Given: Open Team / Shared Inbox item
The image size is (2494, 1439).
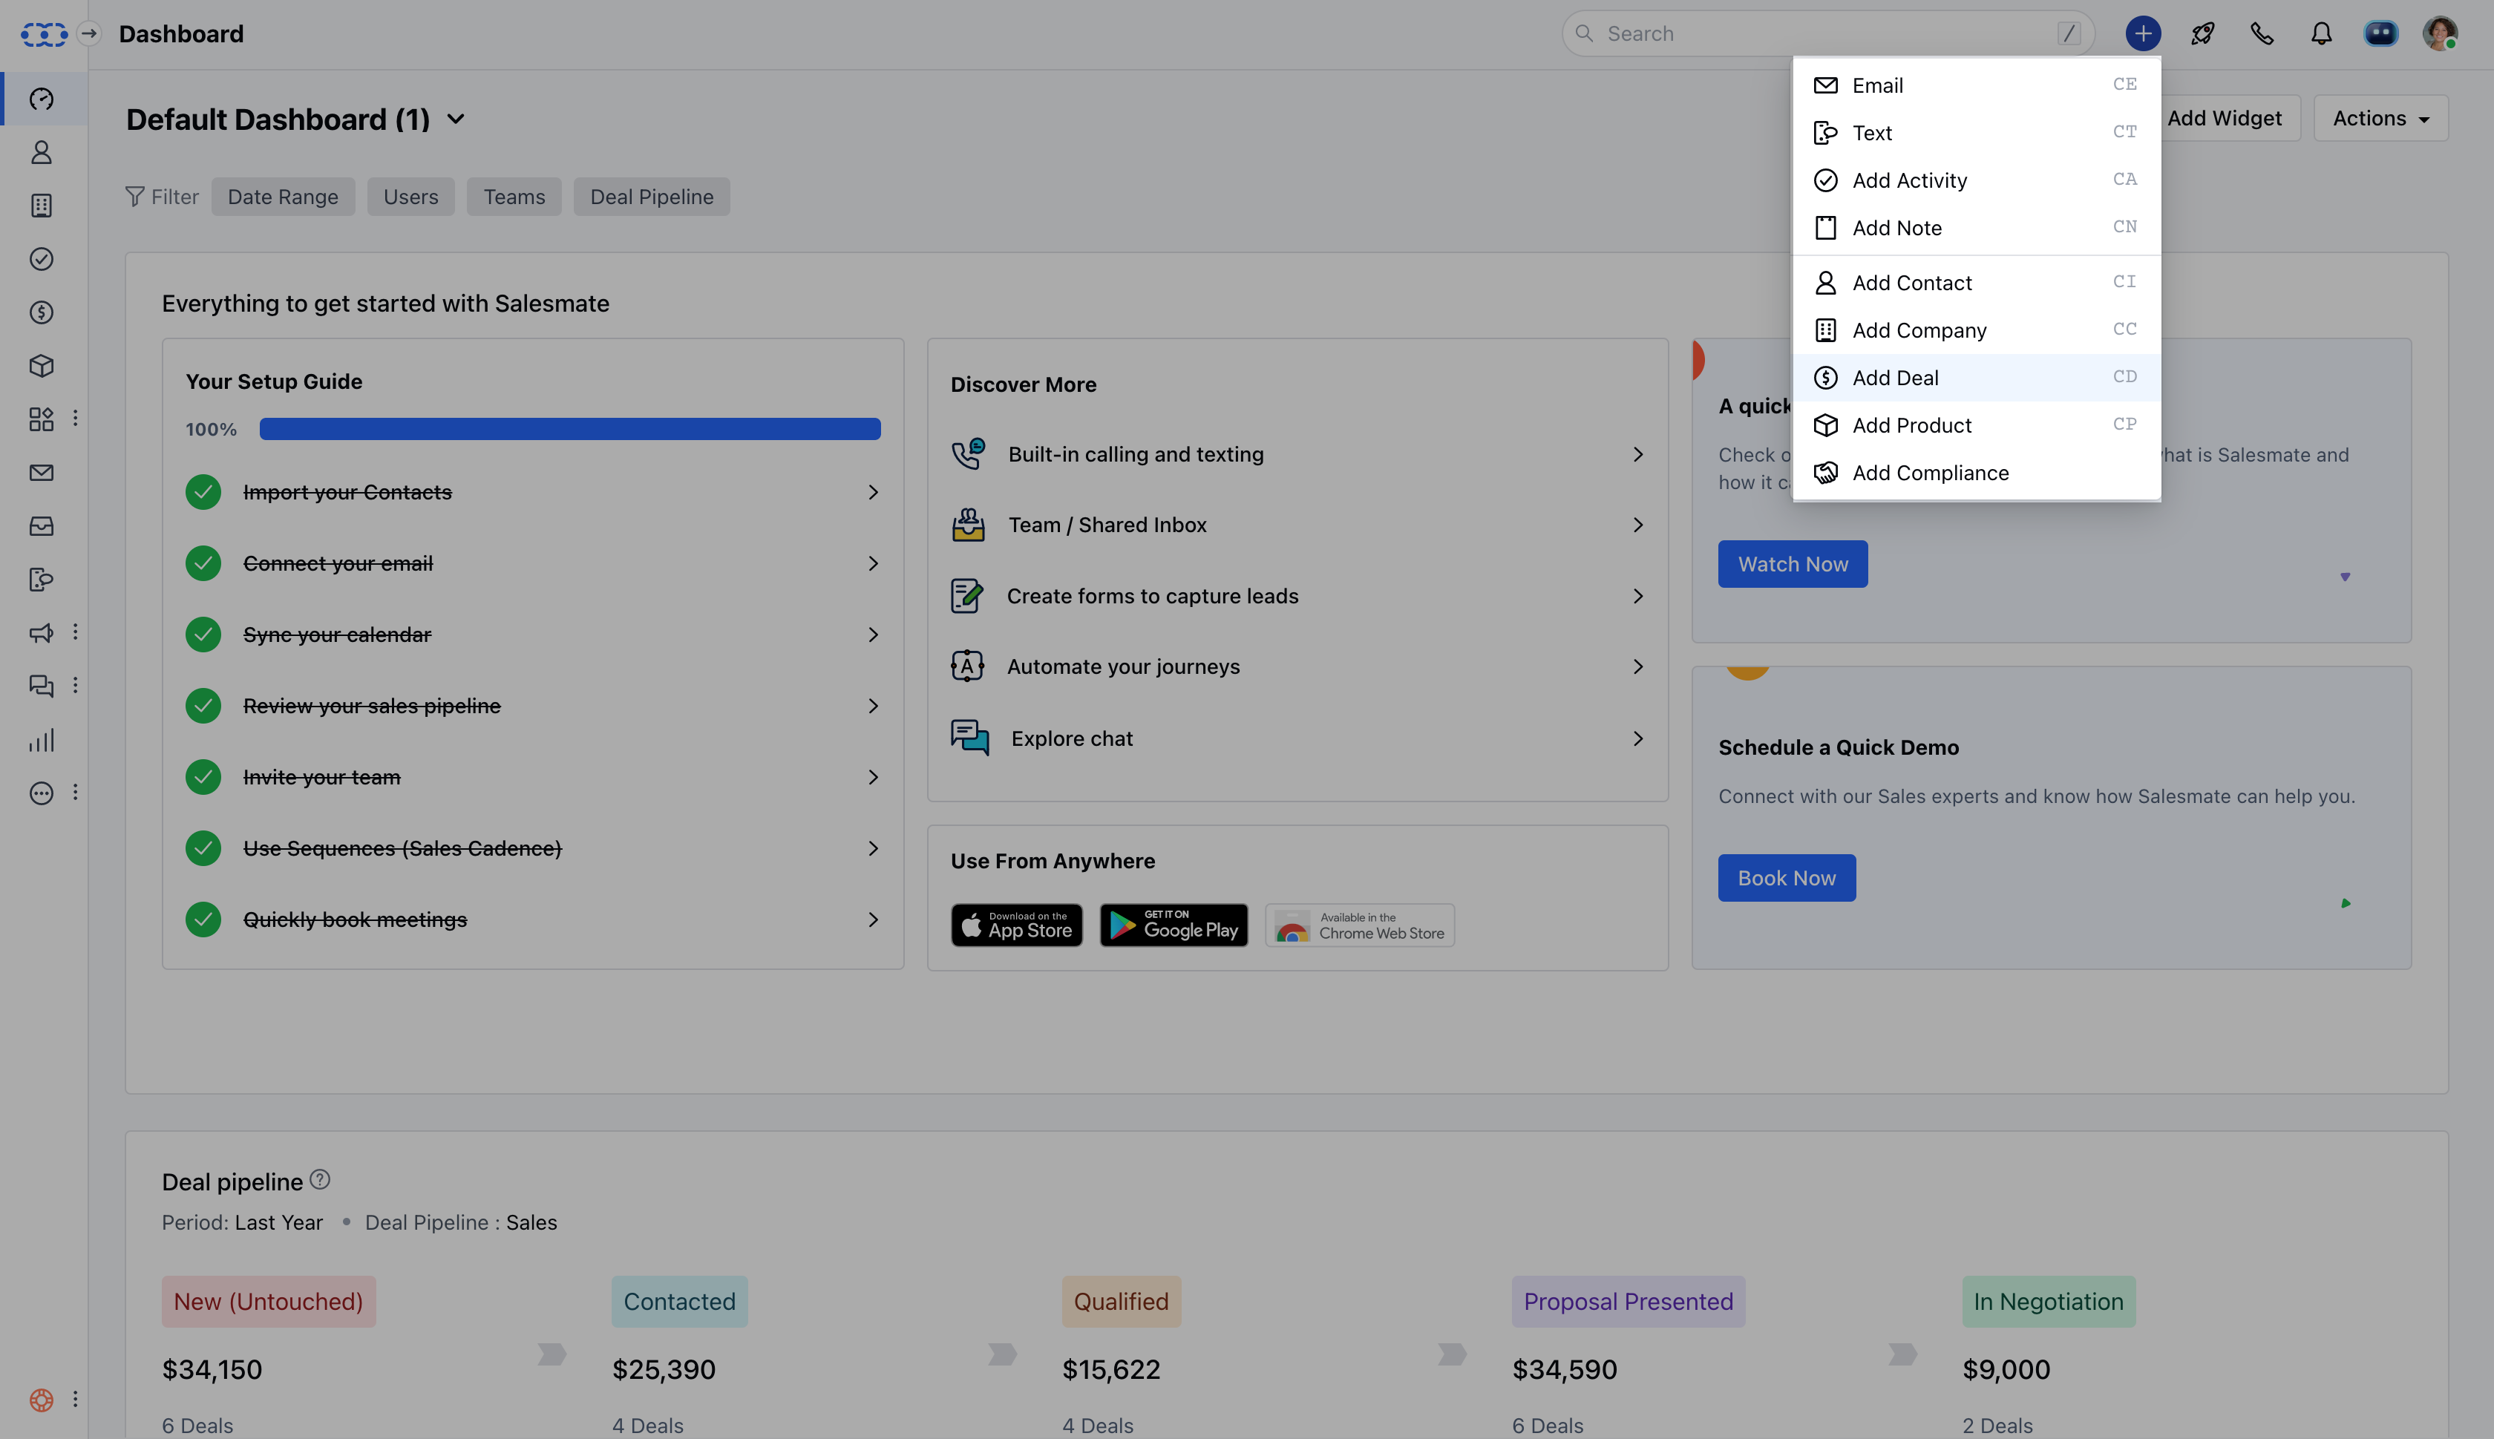Looking at the screenshot, I should click(1298, 525).
